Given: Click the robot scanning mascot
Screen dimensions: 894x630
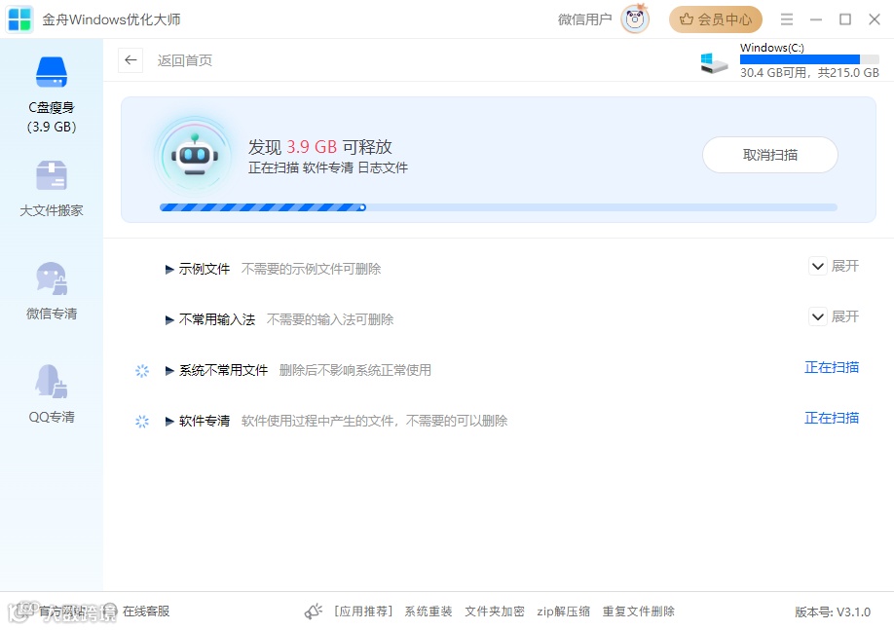Looking at the screenshot, I should coord(195,156).
